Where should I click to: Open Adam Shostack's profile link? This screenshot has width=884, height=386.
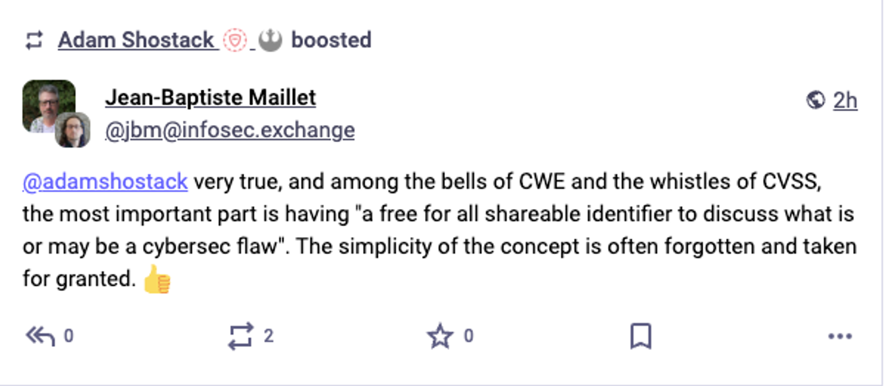pos(136,40)
